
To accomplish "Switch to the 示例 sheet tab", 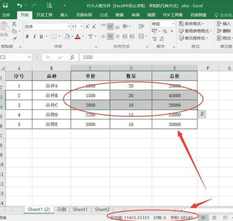I will pyautogui.click(x=61, y=209).
